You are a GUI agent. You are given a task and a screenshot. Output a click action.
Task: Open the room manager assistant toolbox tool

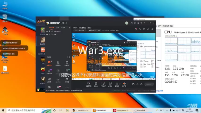(58, 63)
